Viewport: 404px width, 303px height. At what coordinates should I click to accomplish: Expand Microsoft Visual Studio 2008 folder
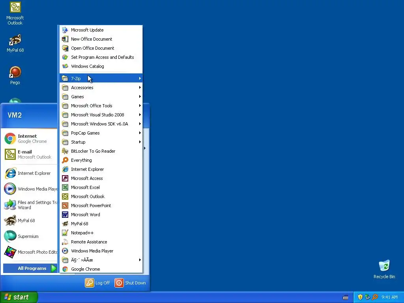tap(101, 115)
